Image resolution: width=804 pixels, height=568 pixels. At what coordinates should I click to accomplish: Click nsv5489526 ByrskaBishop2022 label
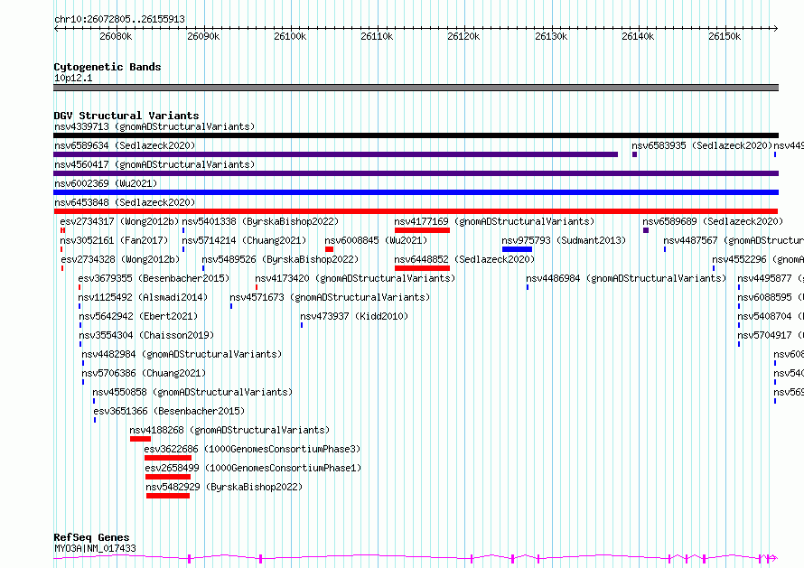coord(280,259)
